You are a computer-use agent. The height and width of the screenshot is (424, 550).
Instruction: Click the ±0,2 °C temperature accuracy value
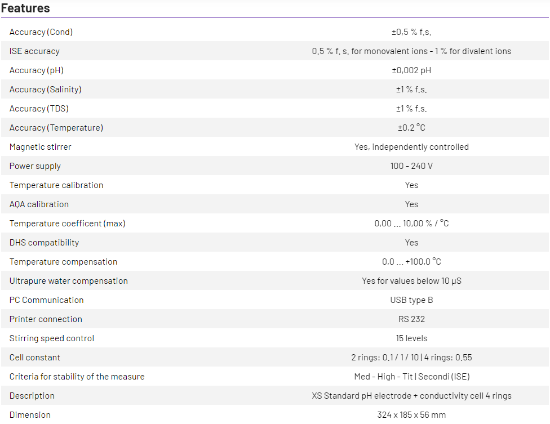[411, 128]
